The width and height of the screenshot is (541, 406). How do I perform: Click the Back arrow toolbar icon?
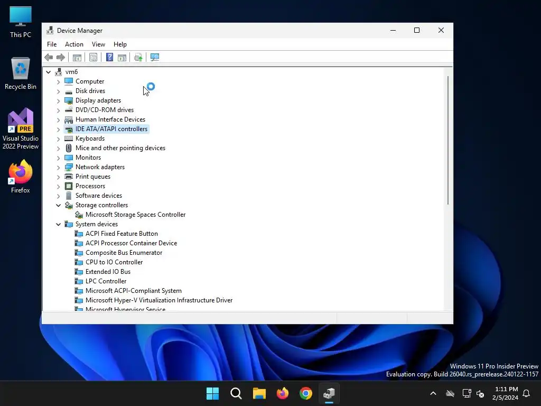pyautogui.click(x=49, y=57)
